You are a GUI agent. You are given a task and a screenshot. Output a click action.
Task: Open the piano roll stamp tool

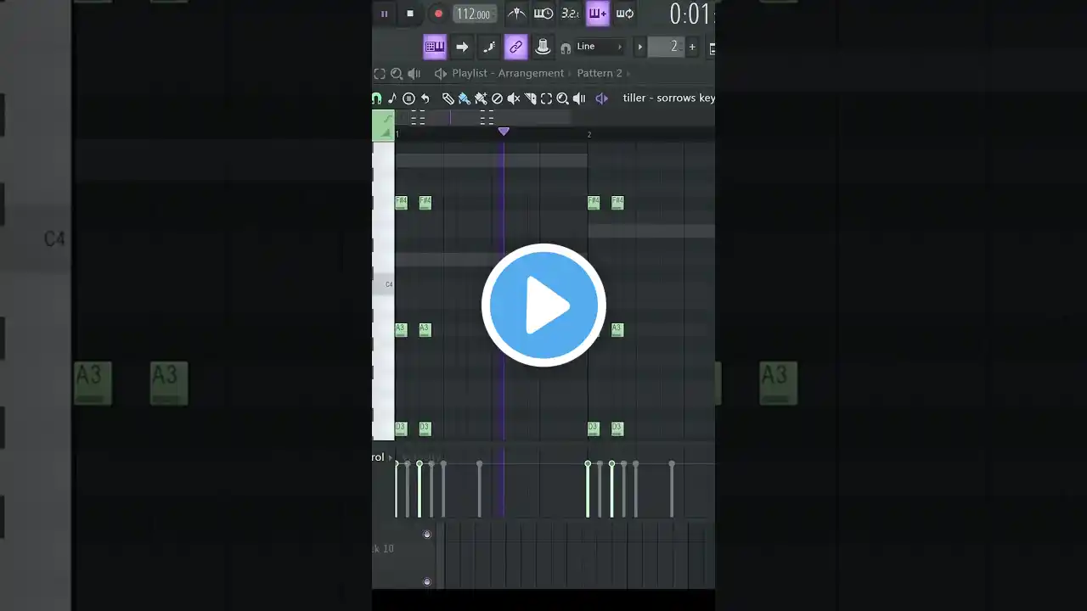coord(408,98)
